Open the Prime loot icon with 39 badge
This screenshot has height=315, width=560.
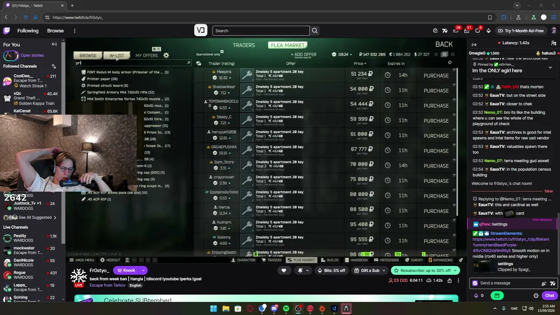point(456,31)
